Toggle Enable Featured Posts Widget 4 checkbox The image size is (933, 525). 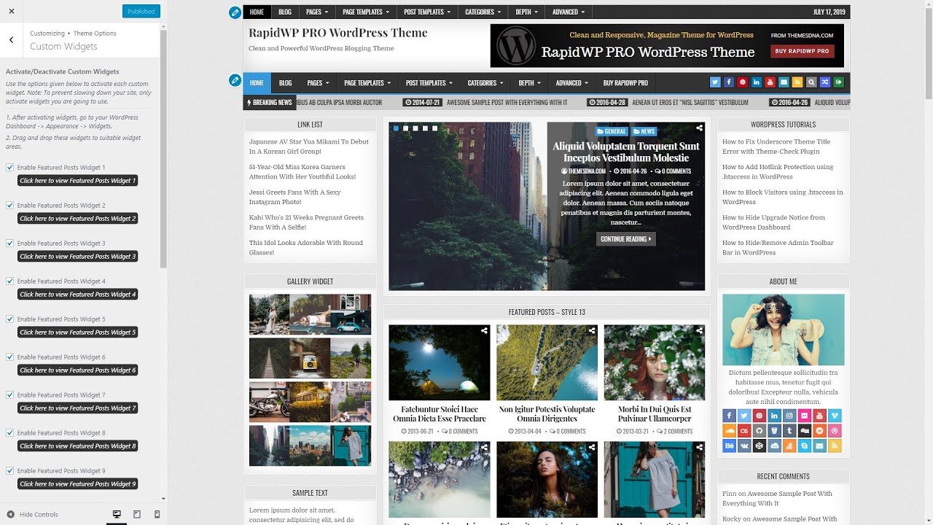[x=9, y=281]
